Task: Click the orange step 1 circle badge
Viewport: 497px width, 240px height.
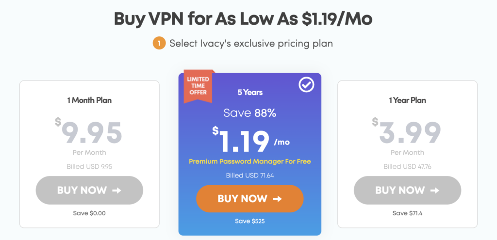Action: 159,43
